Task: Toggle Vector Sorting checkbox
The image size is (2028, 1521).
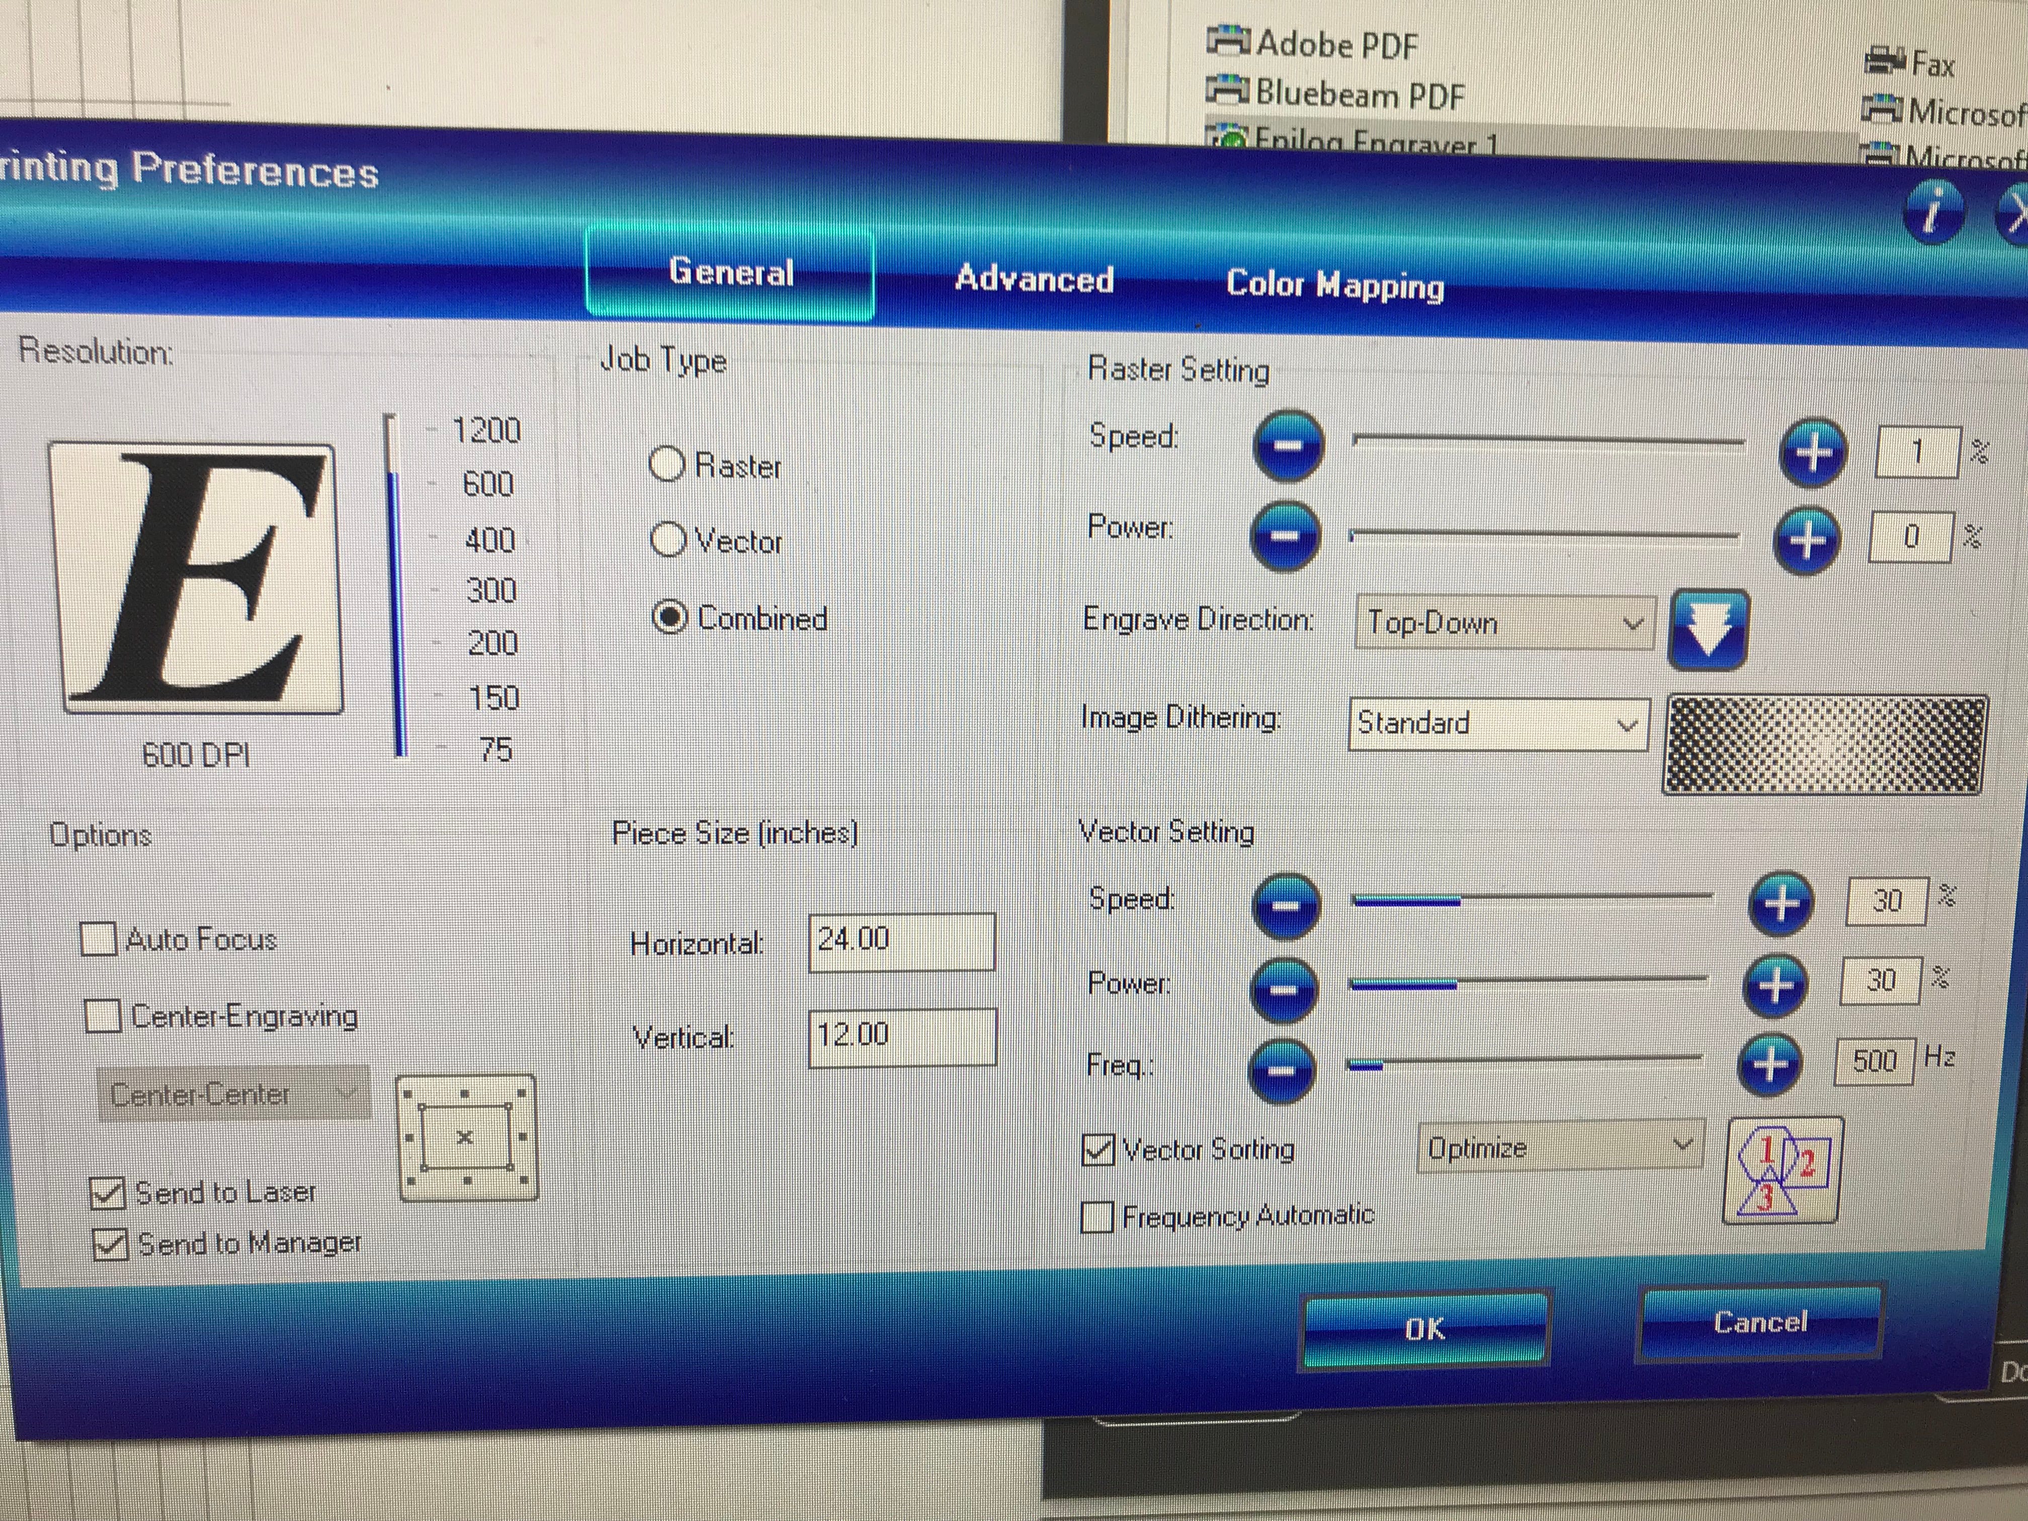Action: pos(1188,1149)
